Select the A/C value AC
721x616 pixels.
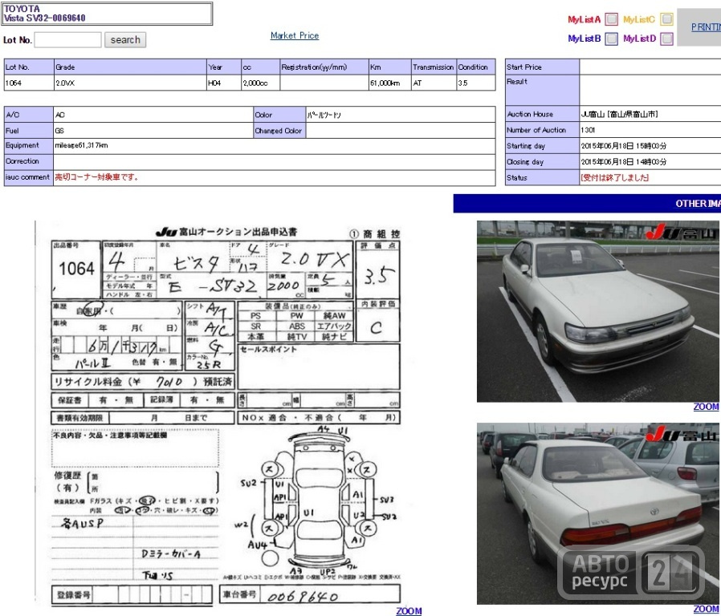coord(59,115)
